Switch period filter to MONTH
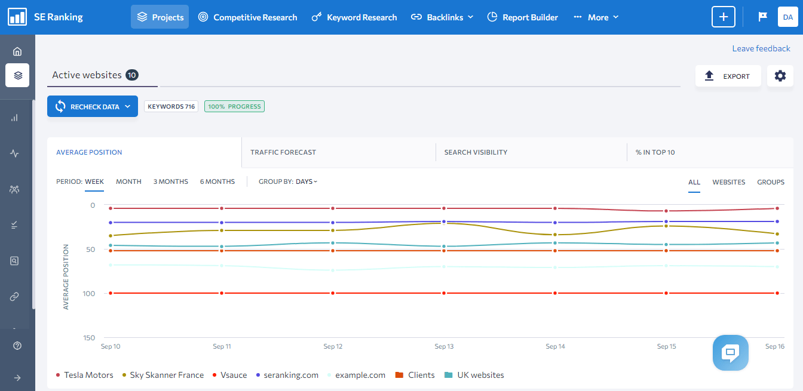The height and width of the screenshot is (391, 803). [x=128, y=181]
